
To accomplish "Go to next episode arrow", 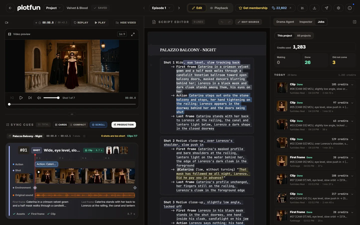I will coord(179,8).
